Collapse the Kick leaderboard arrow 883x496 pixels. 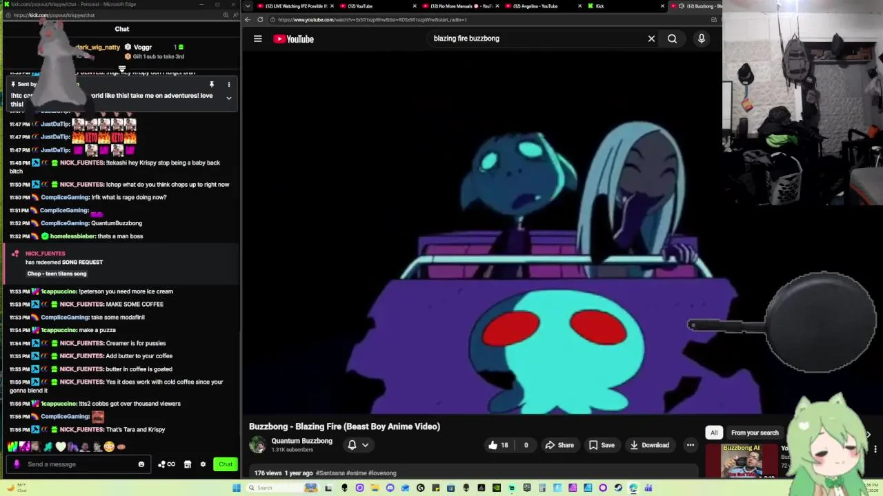pyautogui.click(x=122, y=68)
